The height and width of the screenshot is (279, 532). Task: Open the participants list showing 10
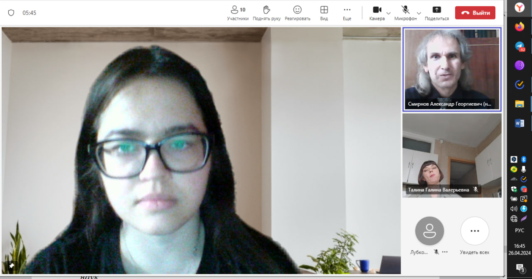[x=238, y=13]
